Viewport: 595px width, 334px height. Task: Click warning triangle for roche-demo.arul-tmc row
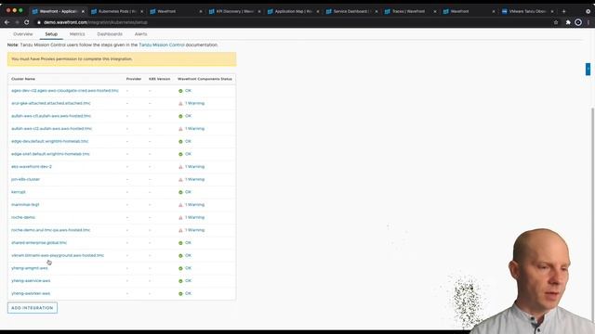[180, 230]
